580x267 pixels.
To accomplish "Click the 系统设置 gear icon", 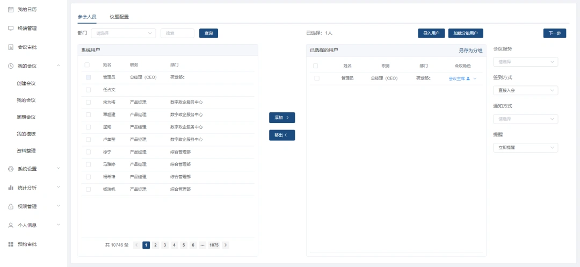I will coord(11,169).
